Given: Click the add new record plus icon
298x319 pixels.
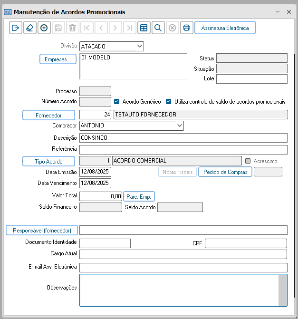Looking at the screenshot, I should coord(44,28).
